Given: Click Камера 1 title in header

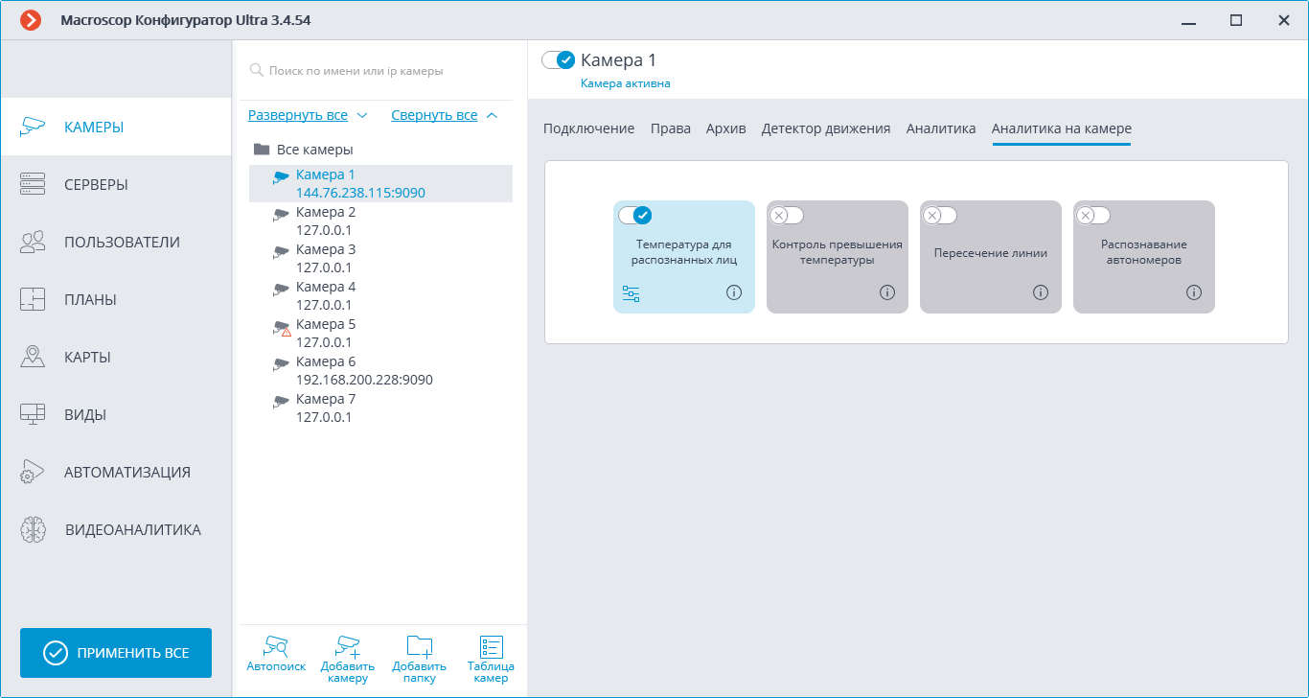Looking at the screenshot, I should tap(619, 60).
